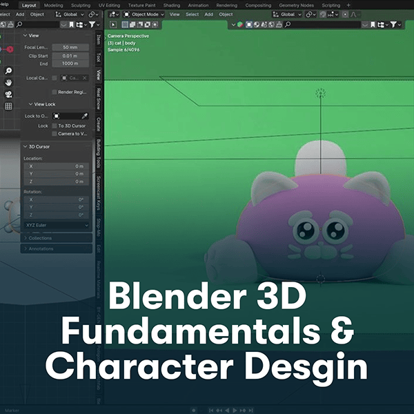Open the pivot point link dropdown in camera viewport
The width and height of the screenshot is (414, 414).
[x=310, y=14]
